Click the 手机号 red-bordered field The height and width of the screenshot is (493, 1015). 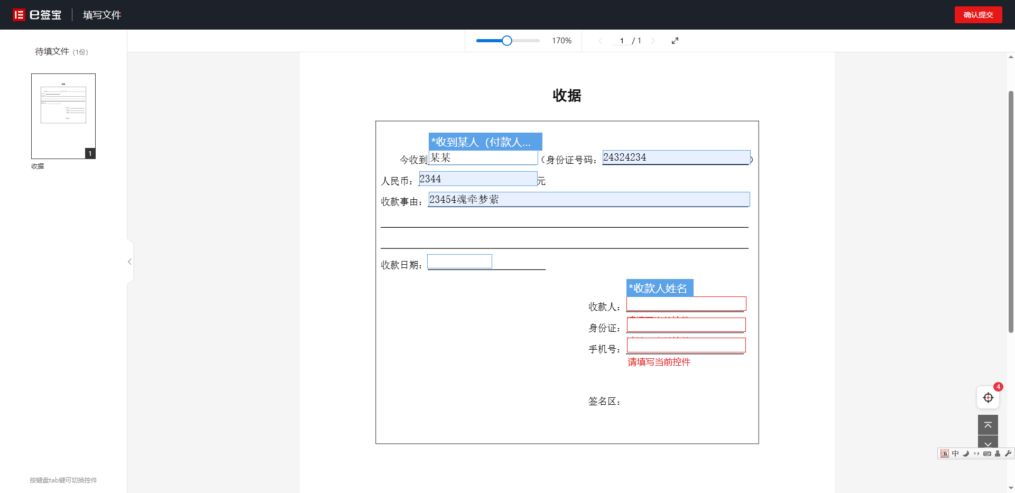coord(686,345)
